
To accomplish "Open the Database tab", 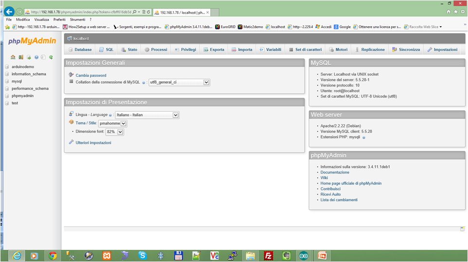I will pos(80,50).
